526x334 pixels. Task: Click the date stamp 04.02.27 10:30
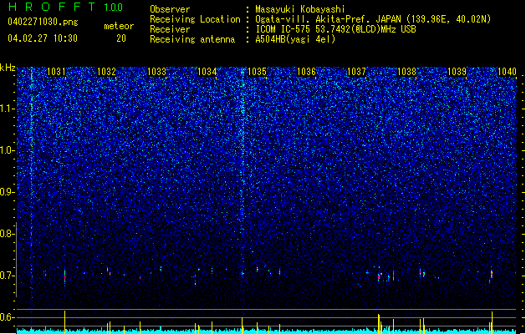tap(43, 38)
